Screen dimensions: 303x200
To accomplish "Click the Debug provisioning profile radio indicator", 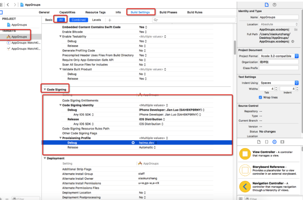I will pos(133,143).
